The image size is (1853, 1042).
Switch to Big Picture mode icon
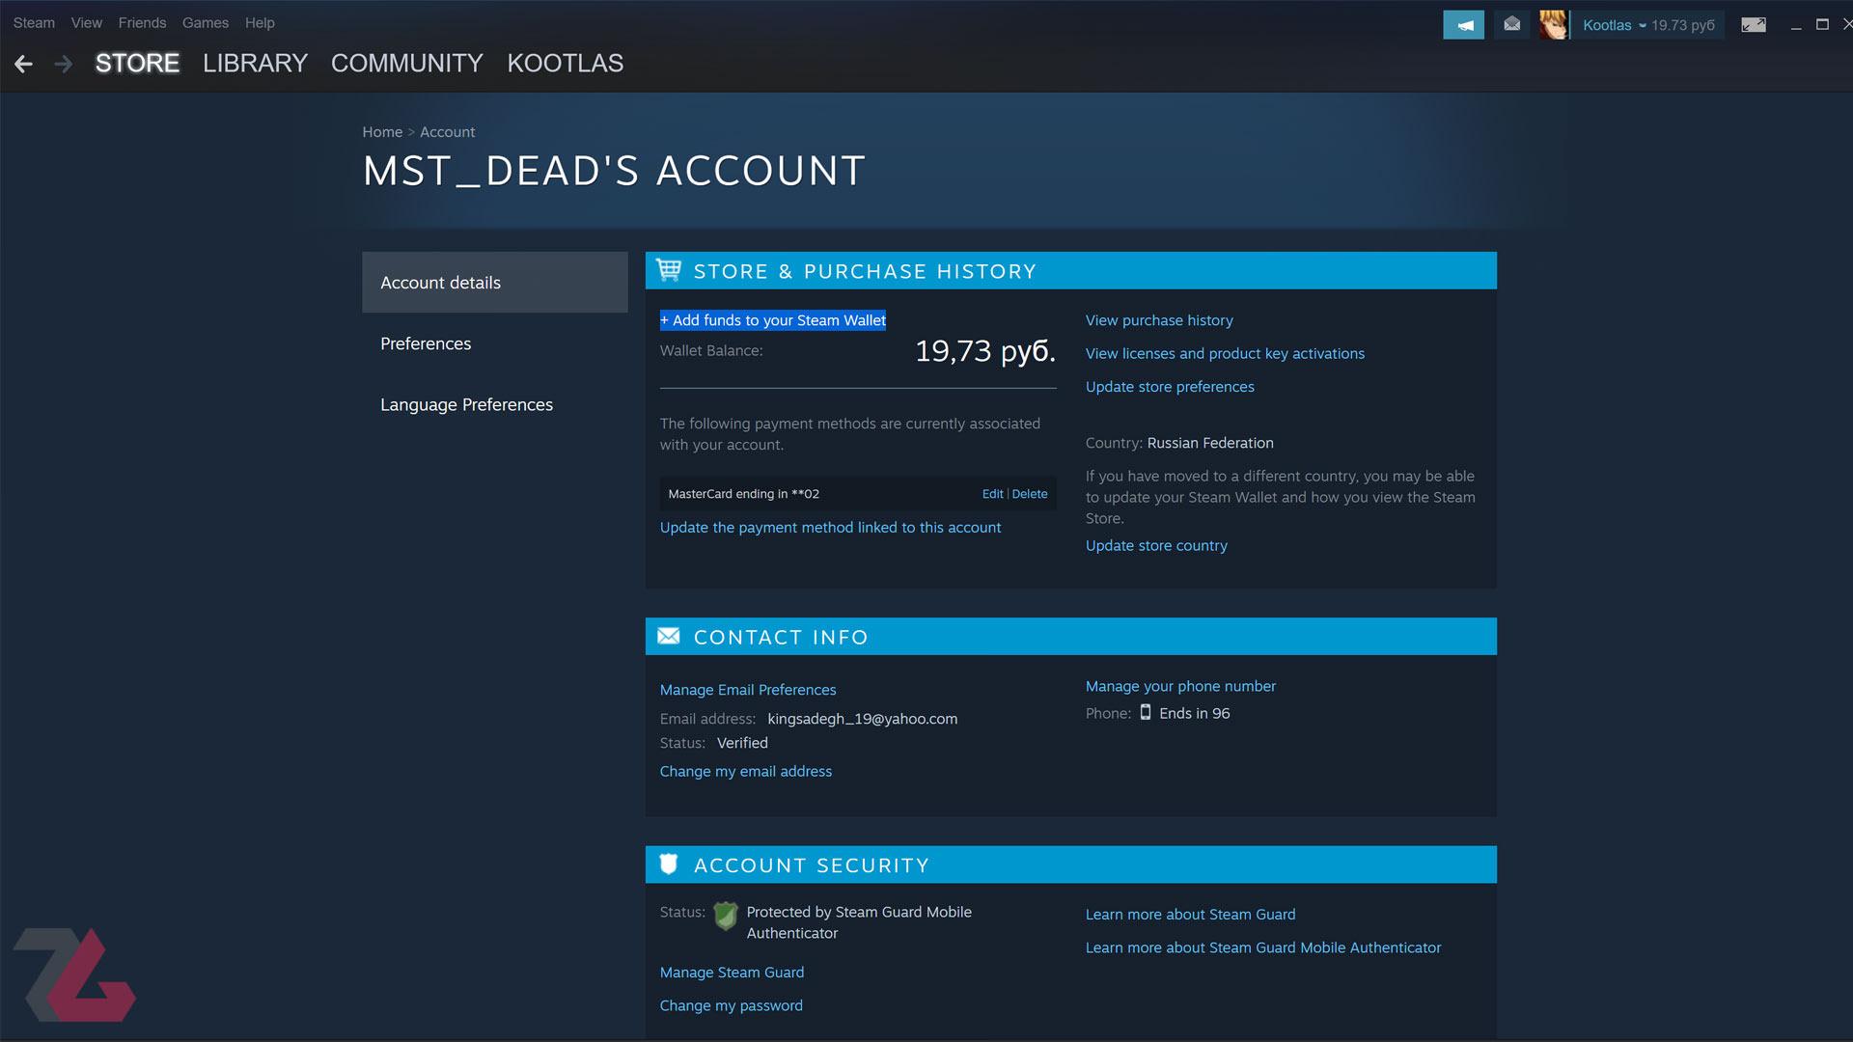pos(1754,25)
